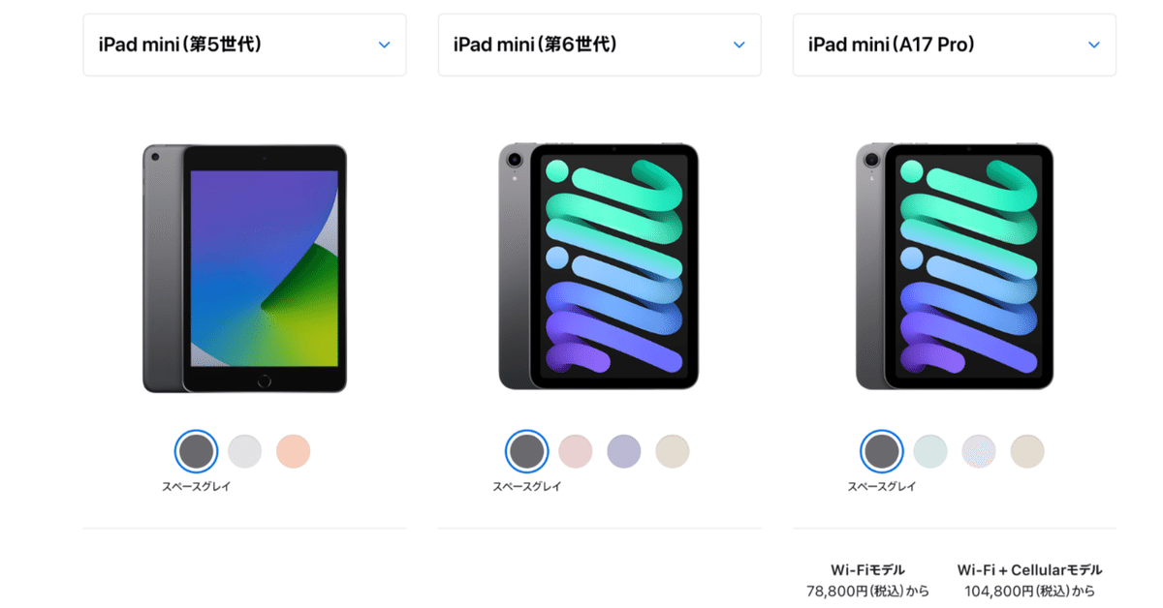This screenshot has width=1163, height=608.
Task: Click the iPad mini A17 Pro product image
Action: tap(954, 266)
